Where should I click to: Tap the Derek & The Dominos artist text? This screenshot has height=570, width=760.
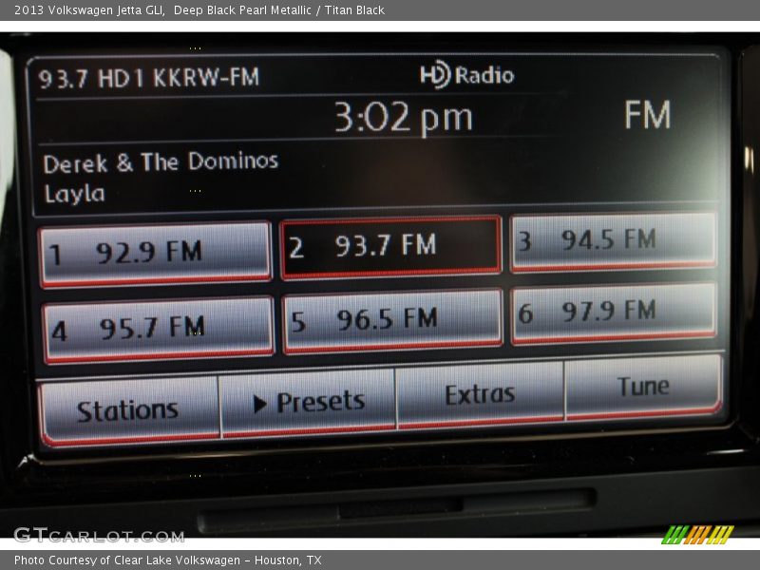[161, 161]
